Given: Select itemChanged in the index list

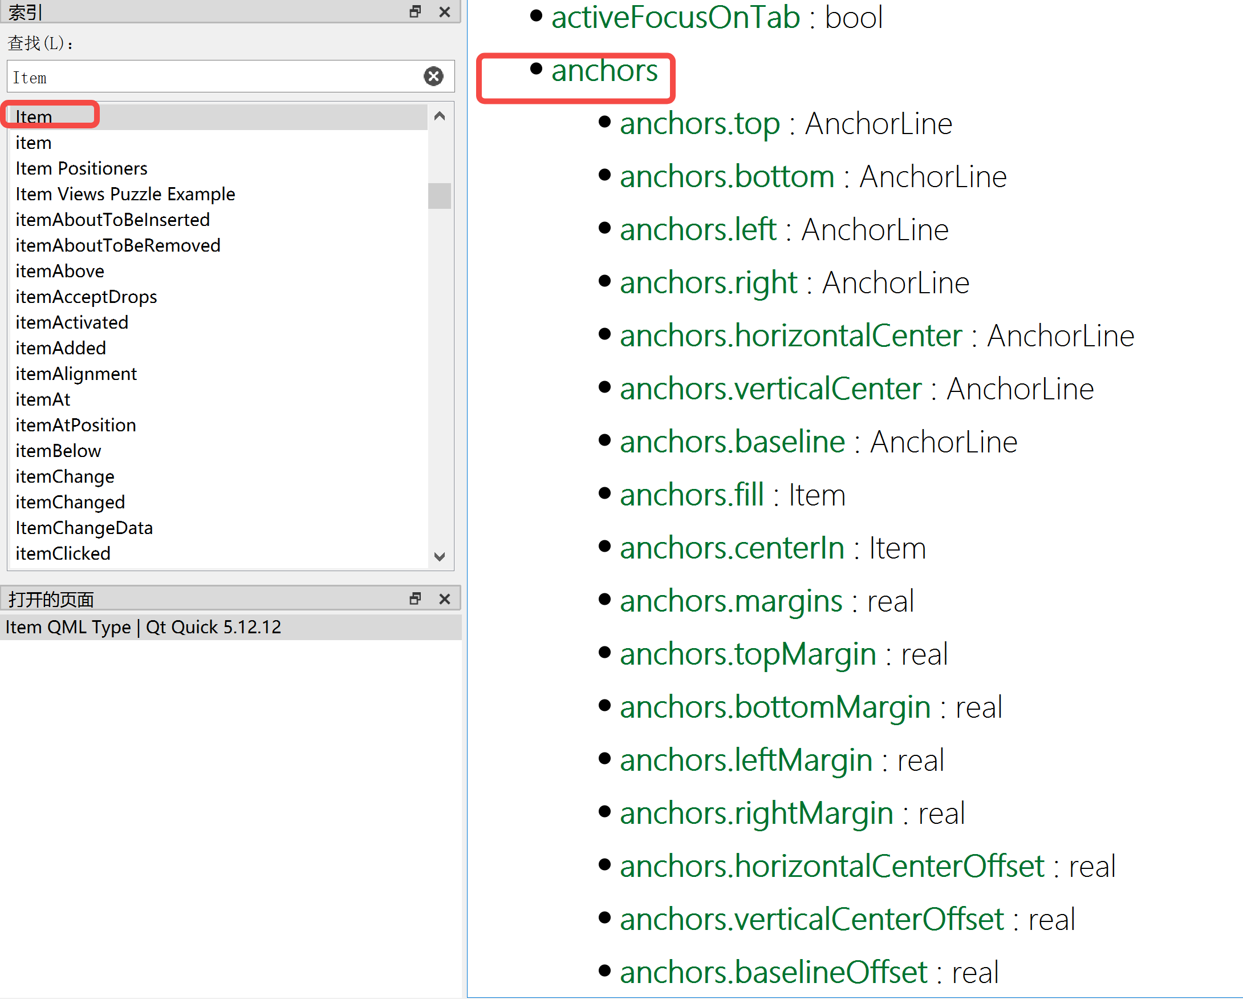Looking at the screenshot, I should point(70,502).
